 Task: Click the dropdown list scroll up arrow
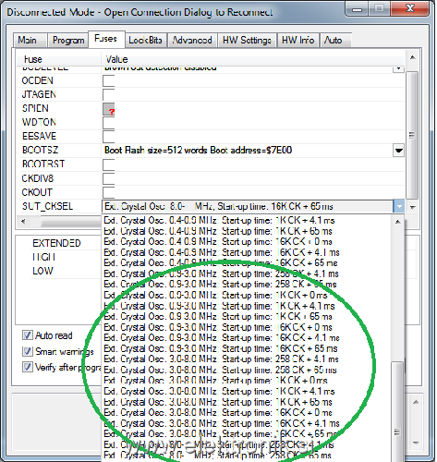(398, 222)
